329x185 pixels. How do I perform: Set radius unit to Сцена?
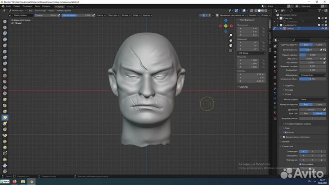pyautogui.click(x=318, y=45)
